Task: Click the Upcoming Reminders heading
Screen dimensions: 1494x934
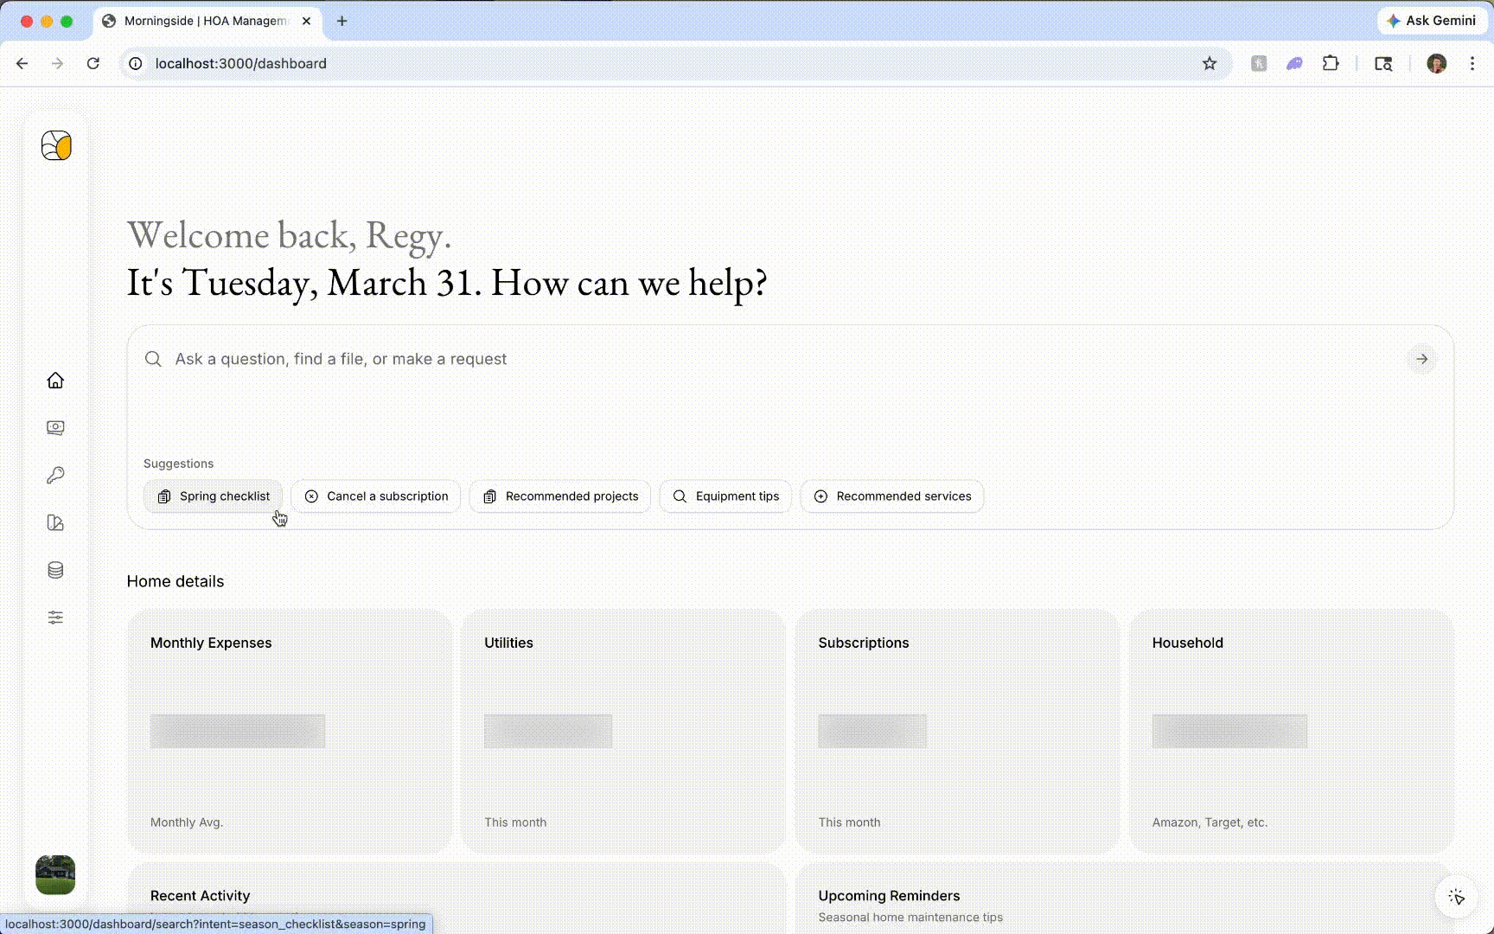Action: coord(890,896)
